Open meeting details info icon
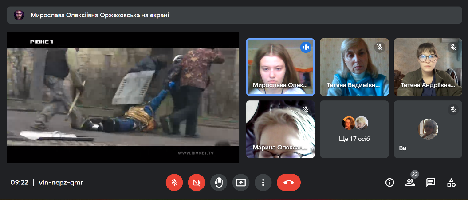This screenshot has height=200, width=468. point(389,182)
